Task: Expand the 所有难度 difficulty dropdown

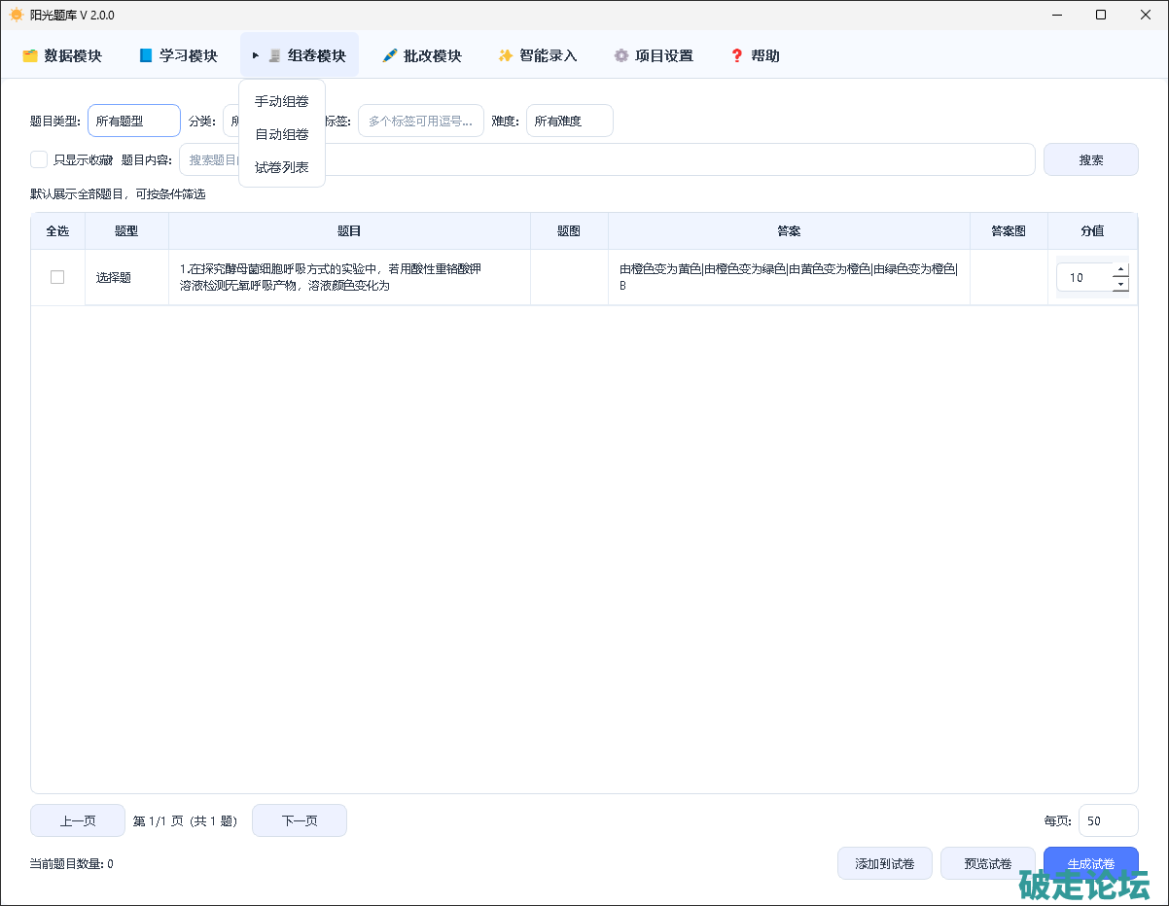Action: [569, 121]
